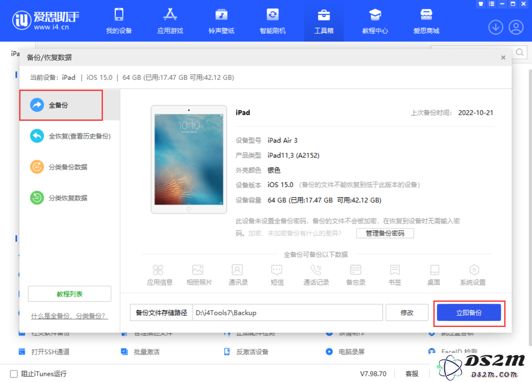Screen dimensions: 532x382
Task: Open the 智能刷机 tab
Action: (x=272, y=21)
